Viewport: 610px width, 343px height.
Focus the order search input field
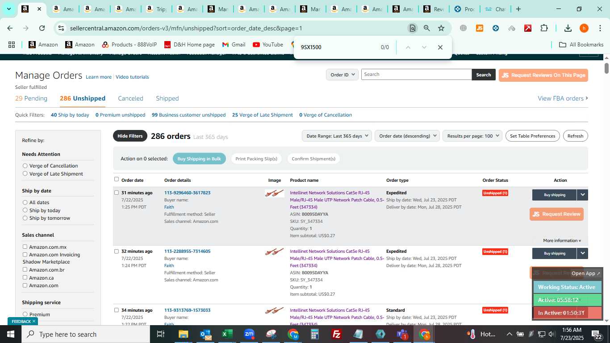[x=416, y=75]
